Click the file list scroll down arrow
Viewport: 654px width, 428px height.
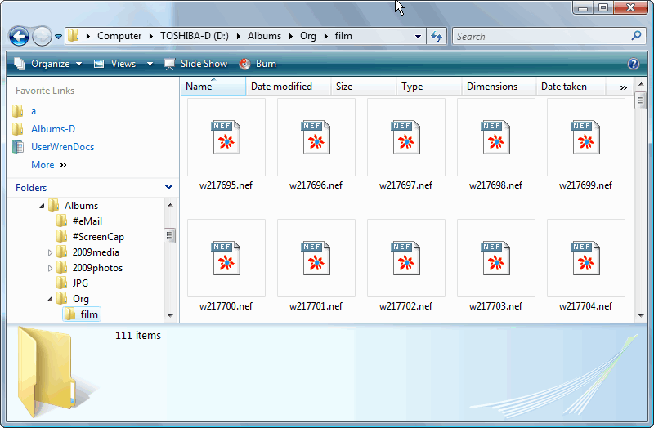(641, 316)
